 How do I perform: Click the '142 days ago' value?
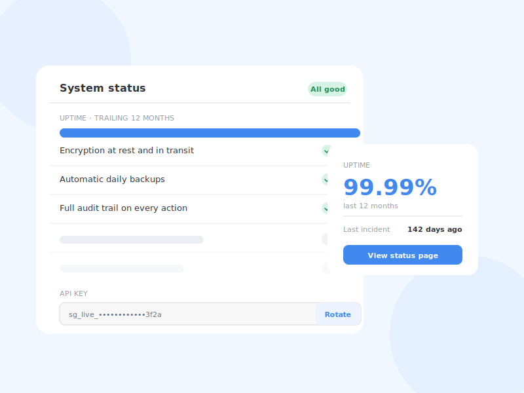pyautogui.click(x=435, y=229)
